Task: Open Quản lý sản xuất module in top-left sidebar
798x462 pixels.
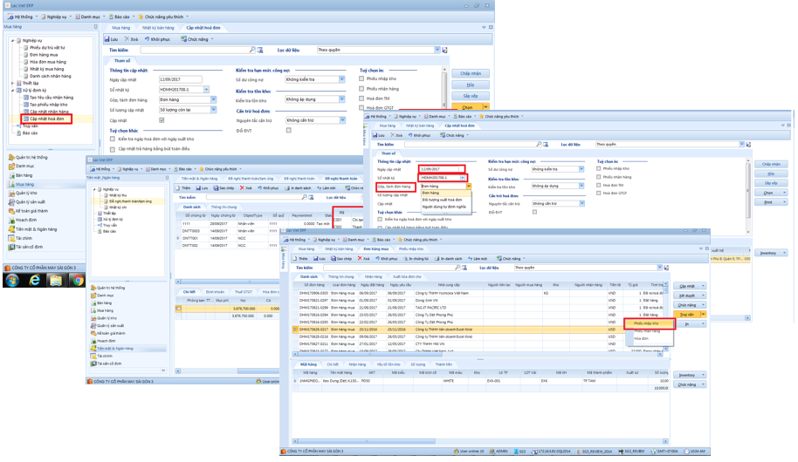Action: [27, 201]
